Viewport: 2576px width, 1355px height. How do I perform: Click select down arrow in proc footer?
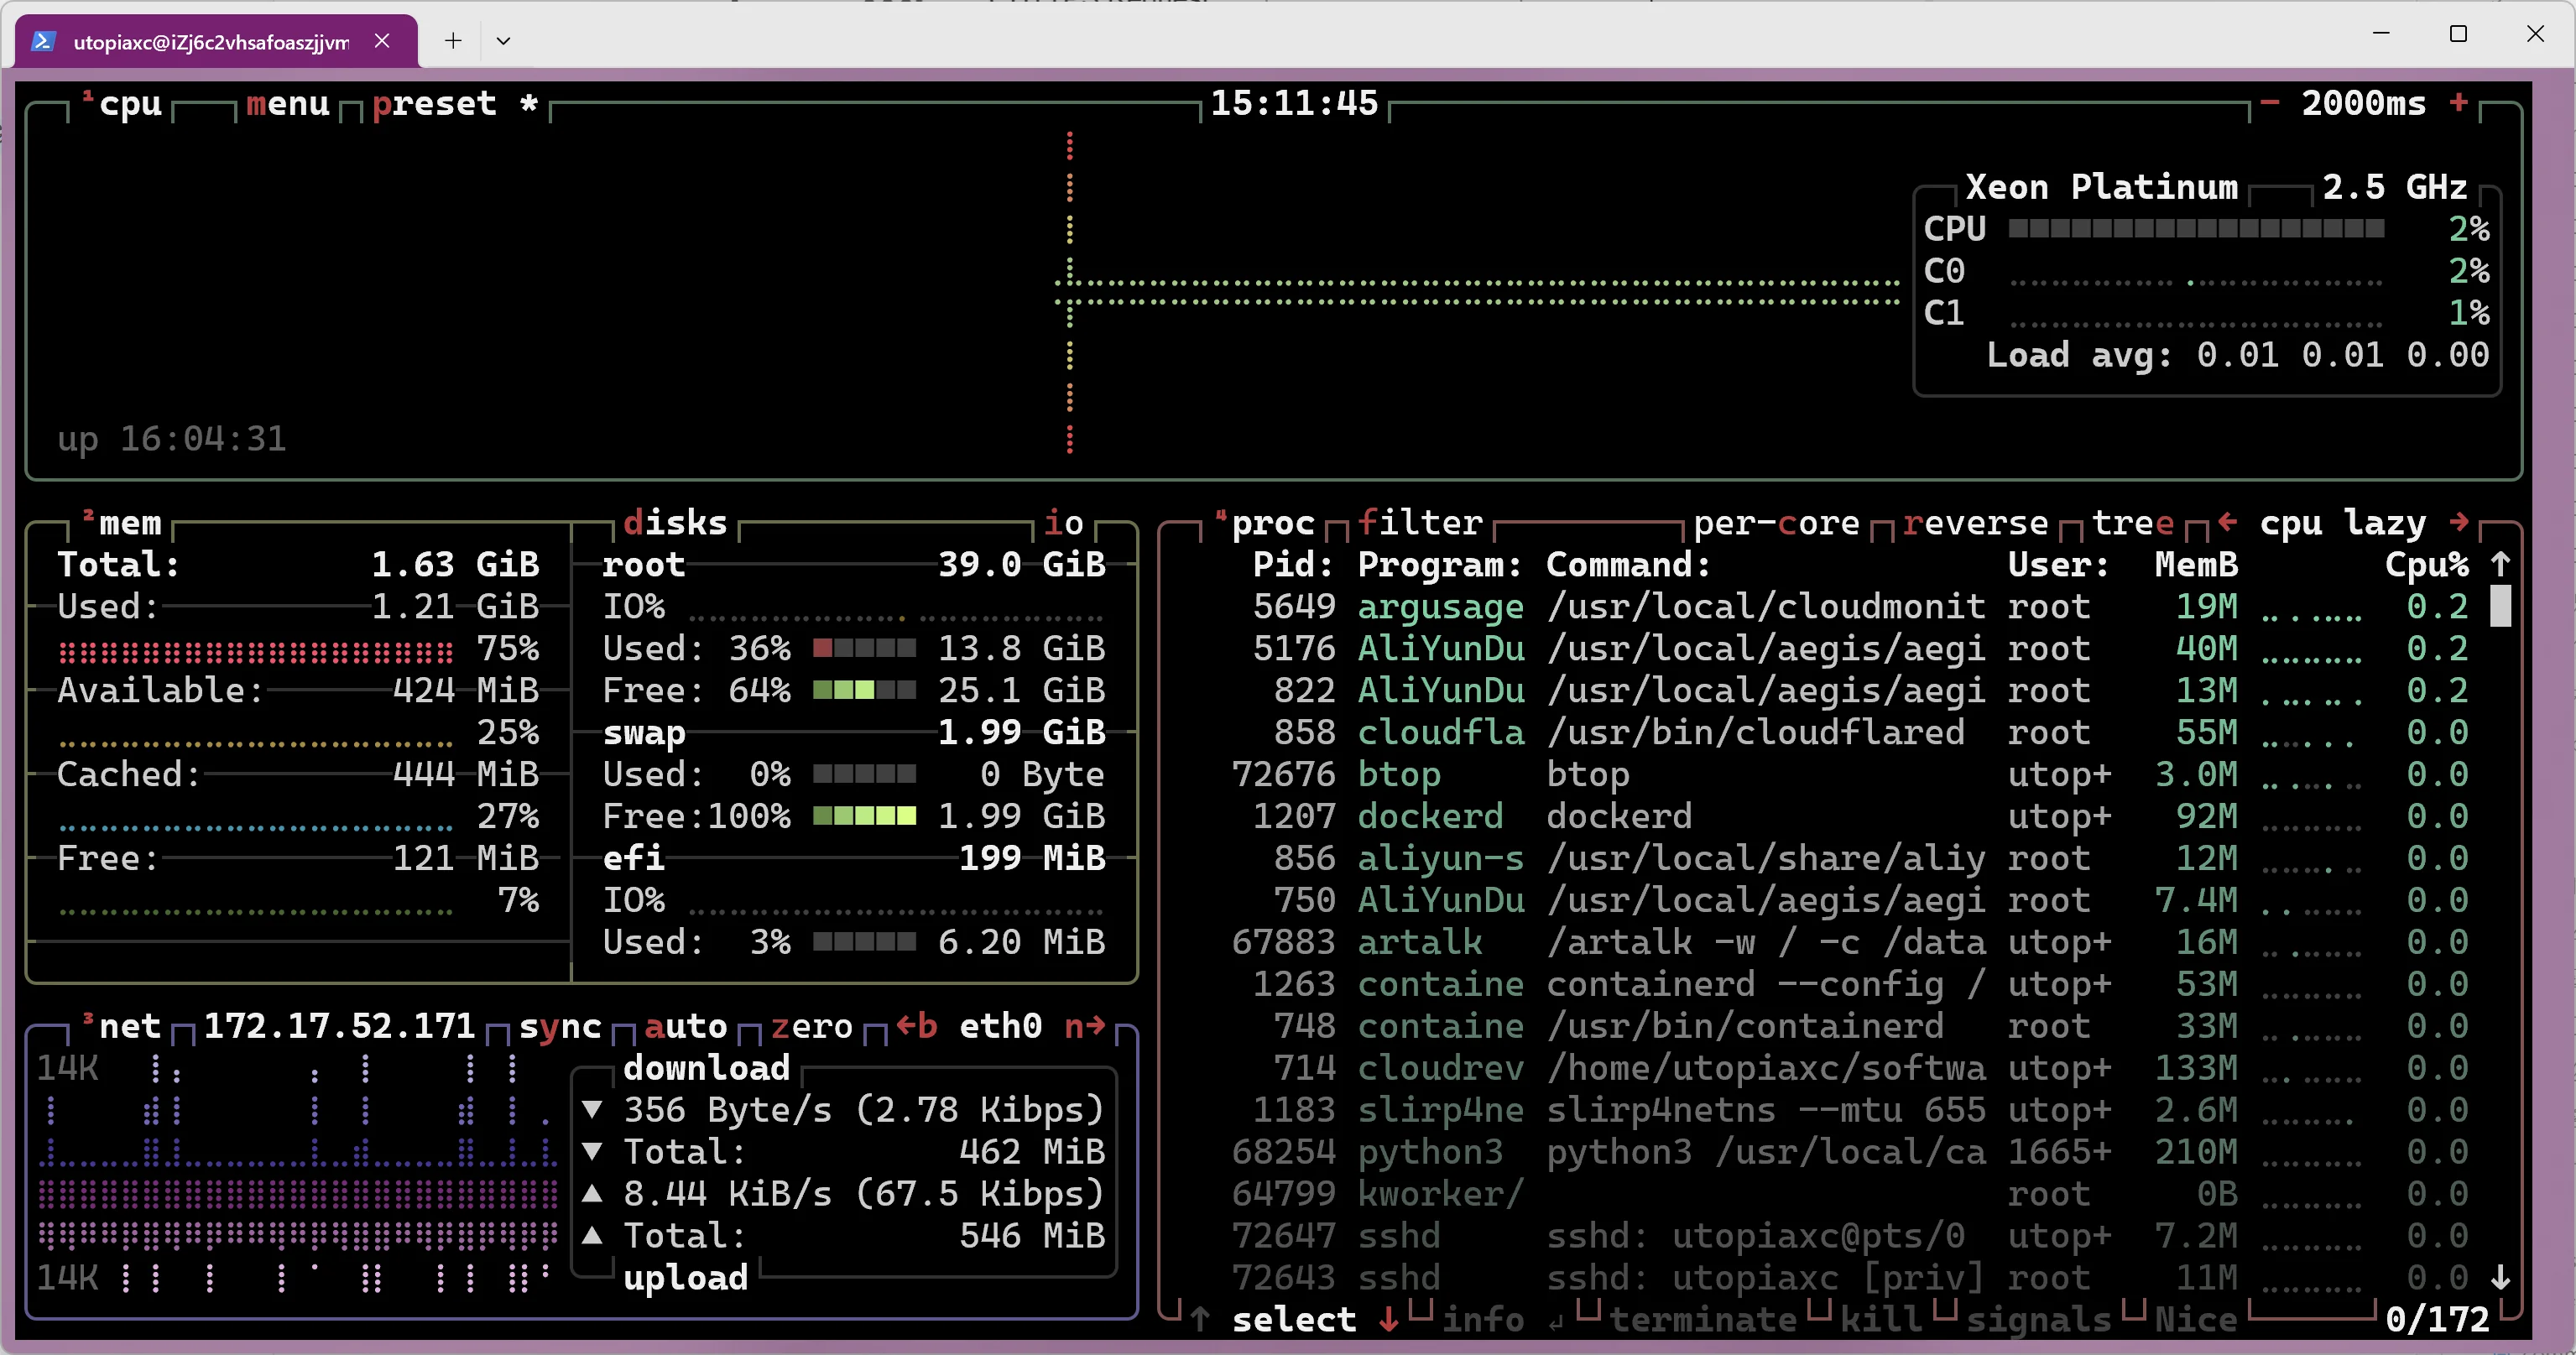(1388, 1319)
